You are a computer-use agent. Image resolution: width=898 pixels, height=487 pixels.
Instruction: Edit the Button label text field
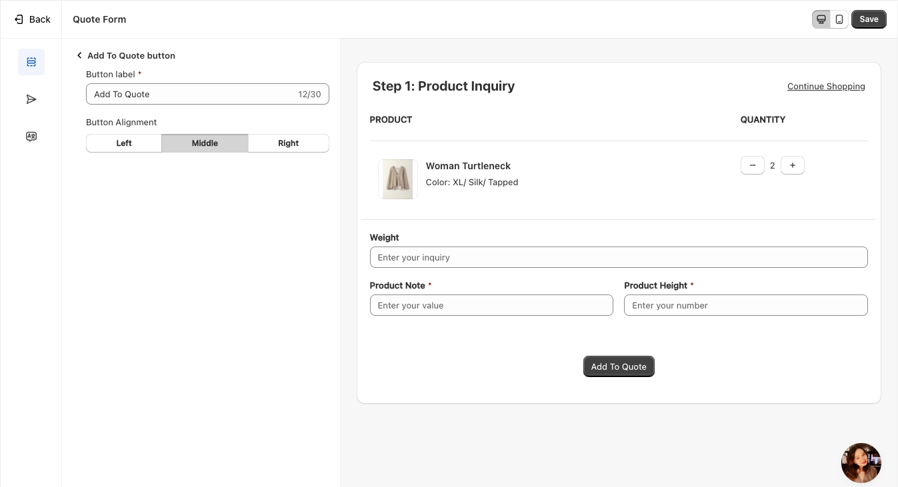click(193, 94)
